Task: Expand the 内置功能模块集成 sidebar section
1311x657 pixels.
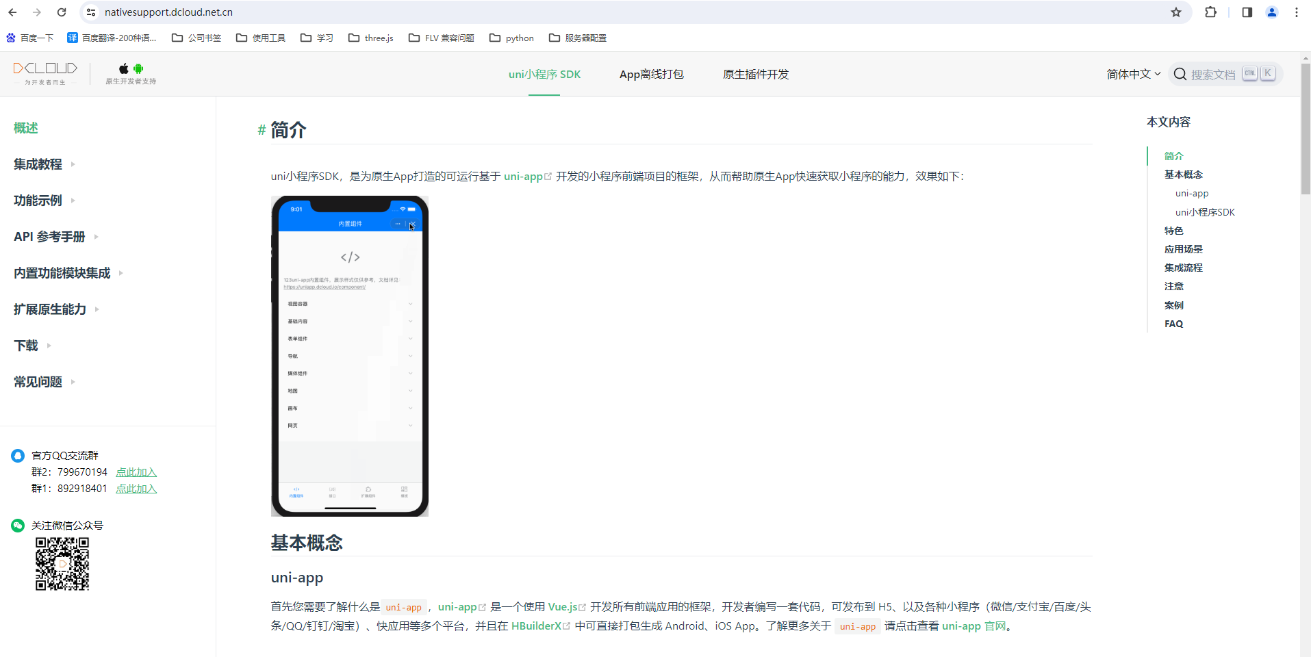Action: [68, 273]
